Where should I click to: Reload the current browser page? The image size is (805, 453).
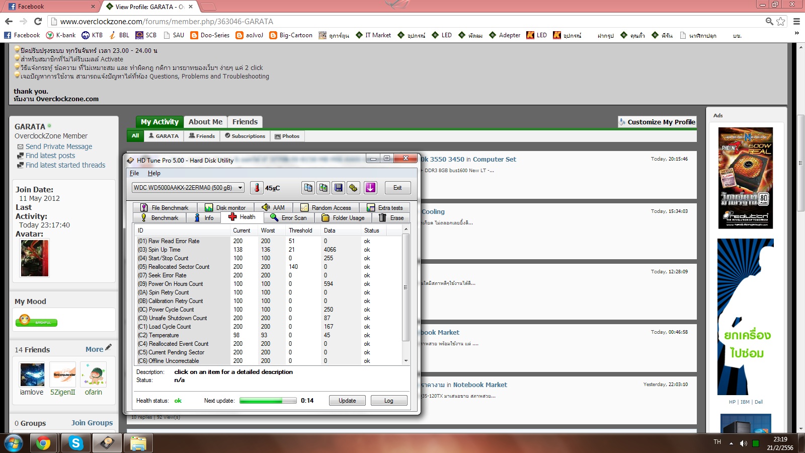(38, 21)
